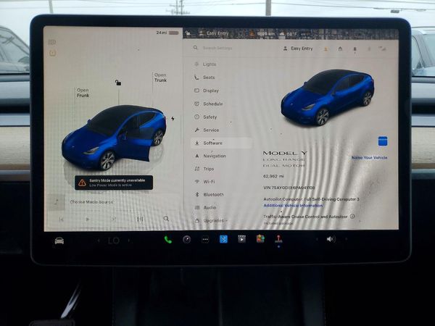Tap the battery range 24 mi indicator
This screenshot has height=326, width=435.
[x=167, y=33]
